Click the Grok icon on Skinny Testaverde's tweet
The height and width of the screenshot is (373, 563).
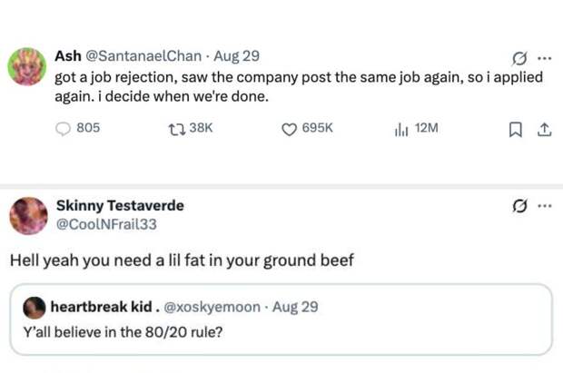[519, 206]
